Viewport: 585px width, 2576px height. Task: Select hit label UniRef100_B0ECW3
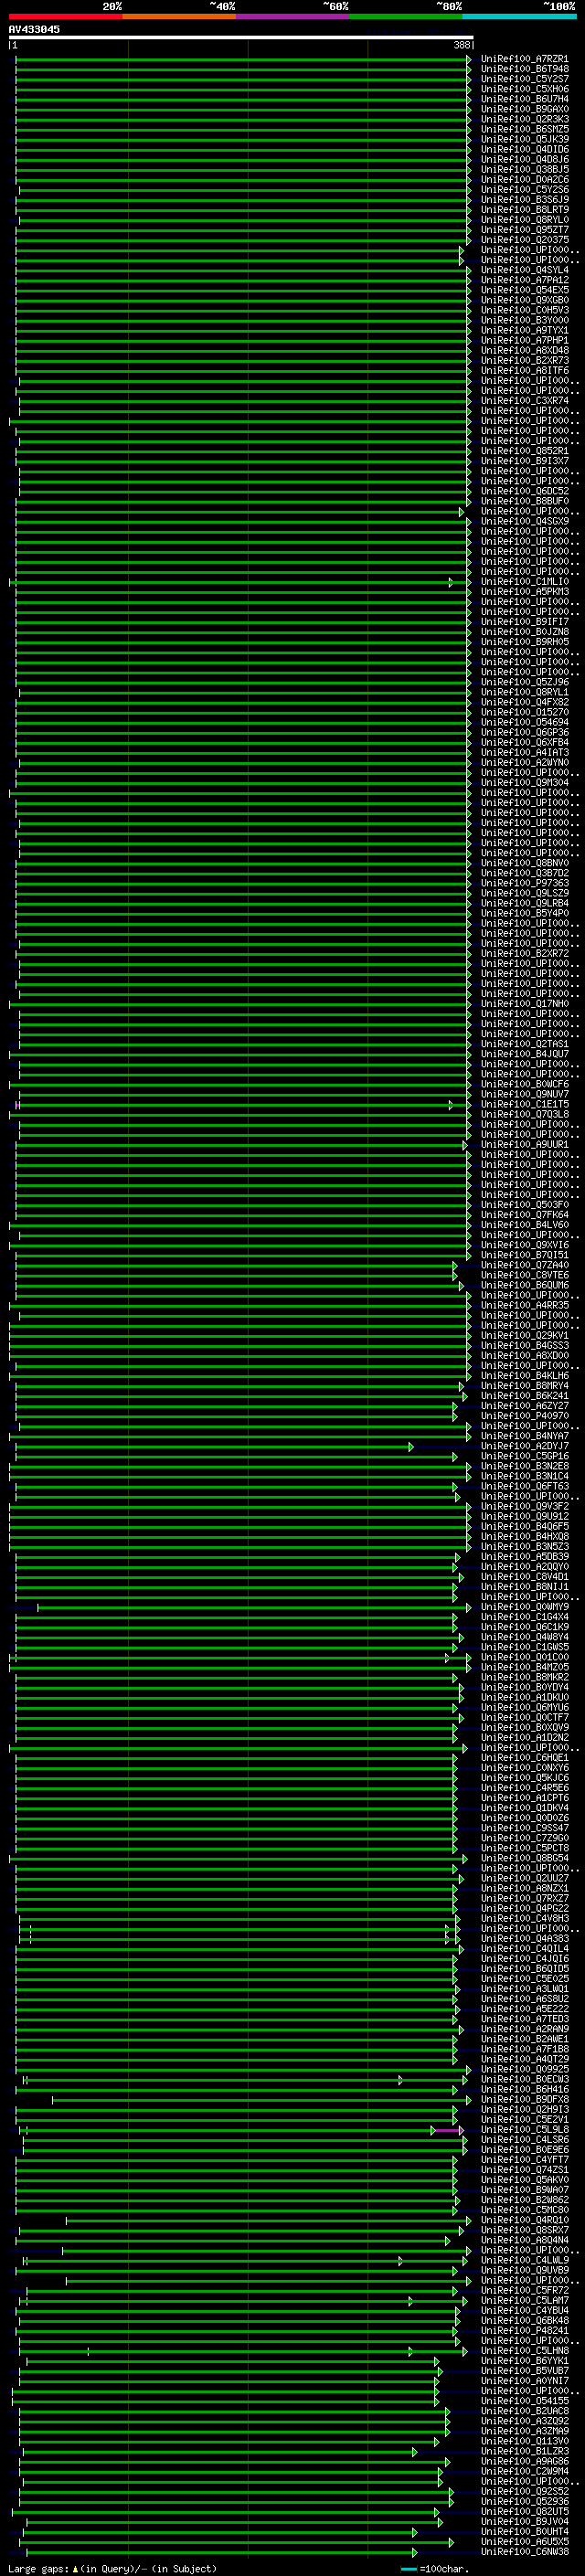(x=524, y=2080)
